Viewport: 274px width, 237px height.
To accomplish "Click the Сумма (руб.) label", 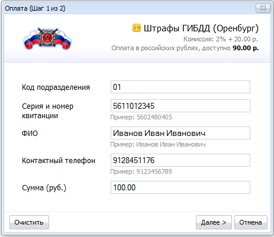I will [44, 188].
